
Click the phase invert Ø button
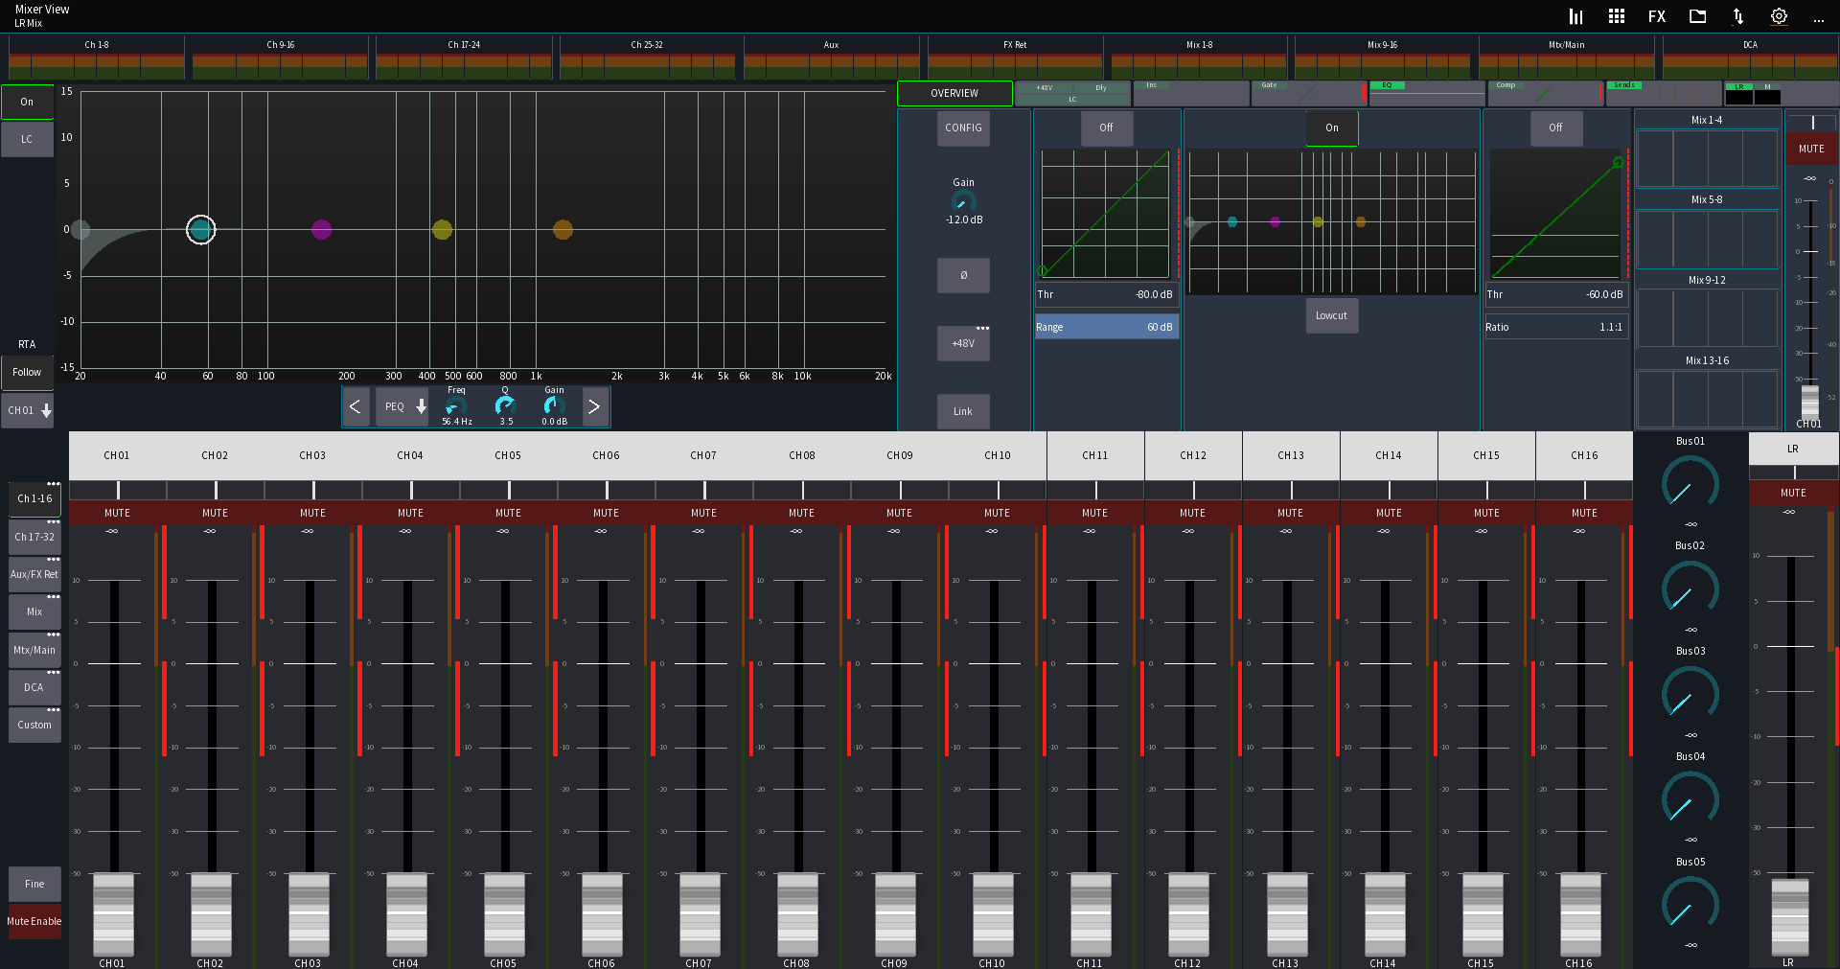963,275
